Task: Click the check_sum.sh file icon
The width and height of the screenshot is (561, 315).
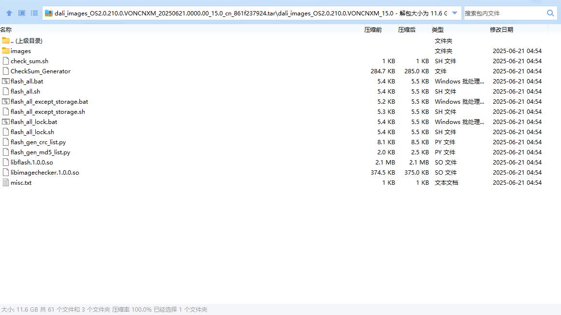Action: (6, 61)
